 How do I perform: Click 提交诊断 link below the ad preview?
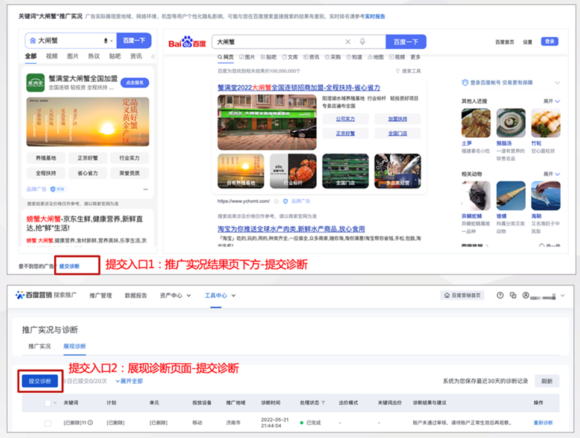[x=69, y=266]
